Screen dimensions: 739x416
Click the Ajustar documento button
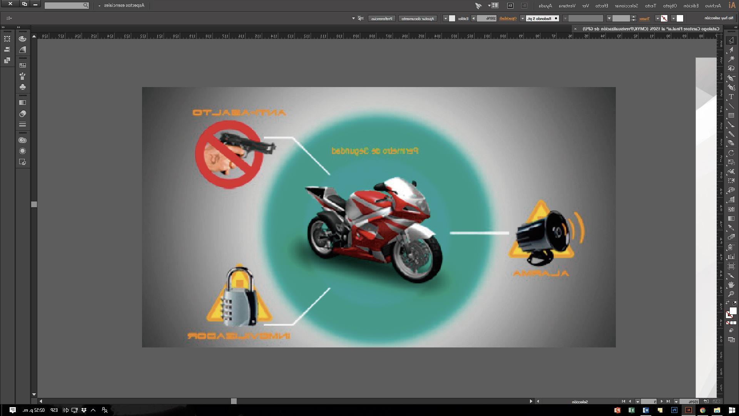point(417,18)
